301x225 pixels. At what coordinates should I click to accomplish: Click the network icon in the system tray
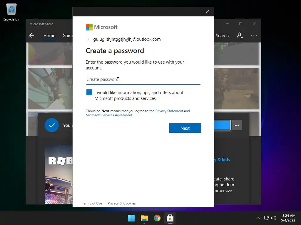(x=266, y=218)
